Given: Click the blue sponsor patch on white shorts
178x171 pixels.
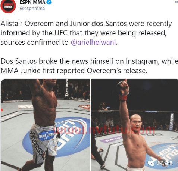Looking at the screenshot, I should 46,136.
